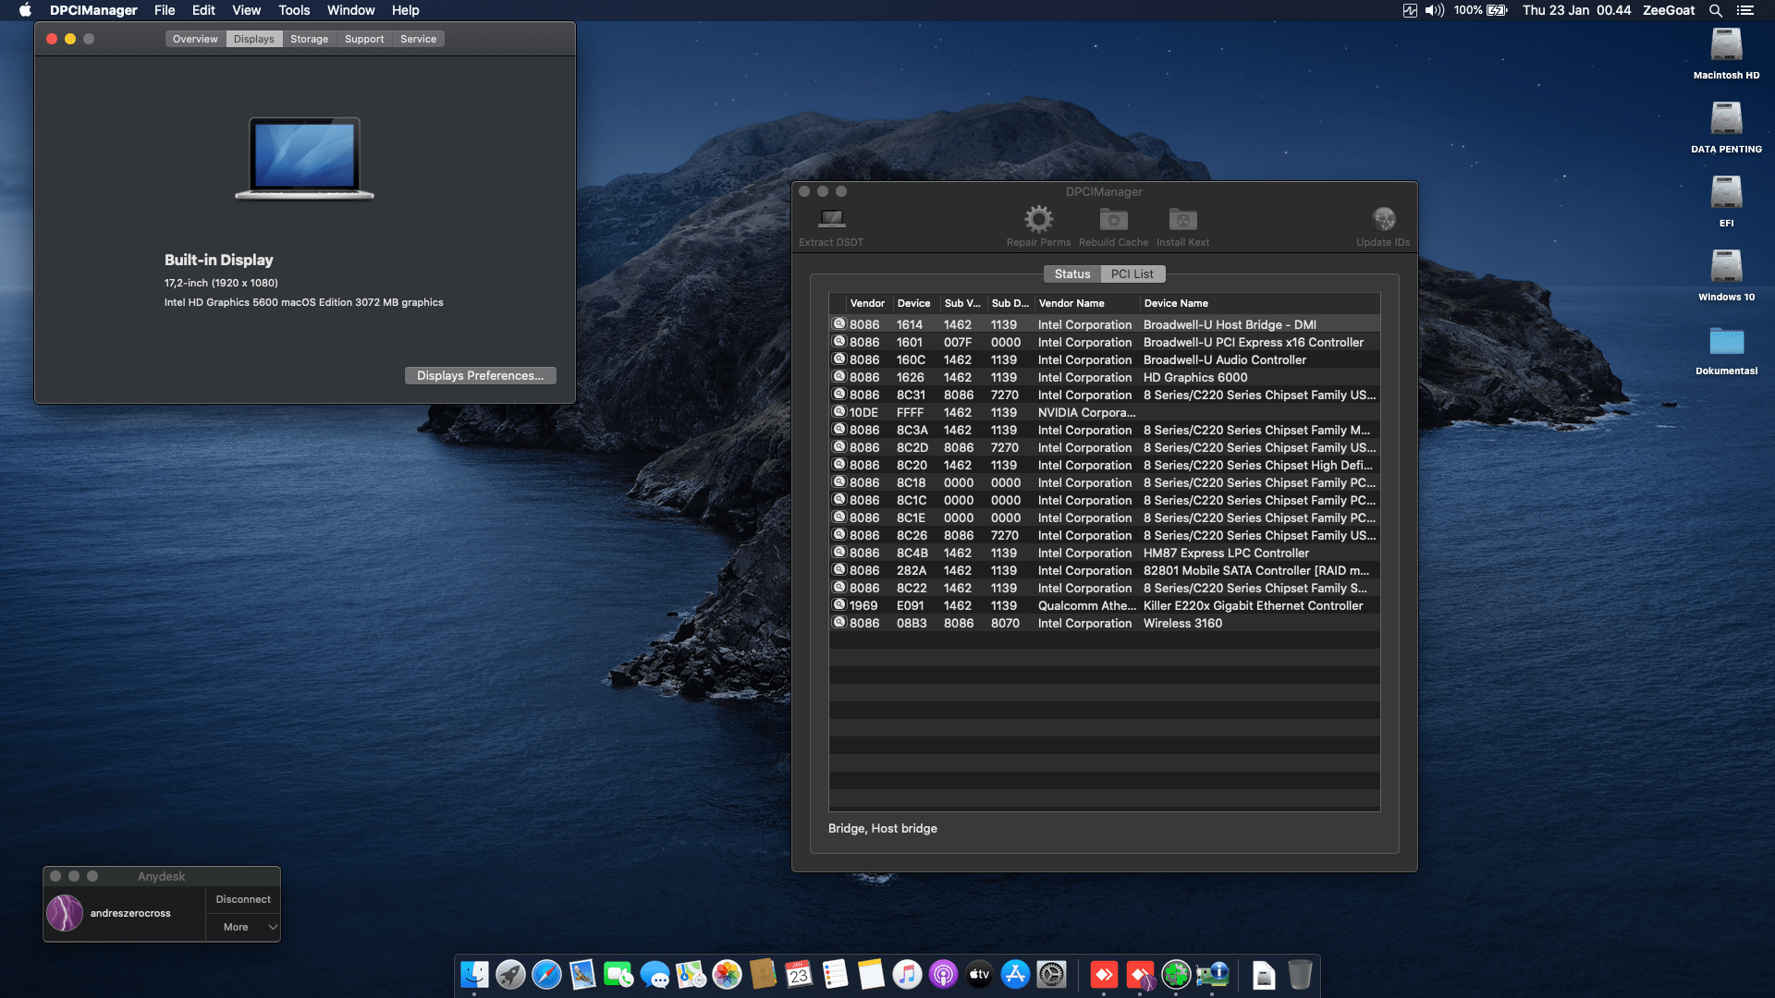Click the volume icon in menu bar
The width and height of the screenshot is (1775, 998).
1434,10
